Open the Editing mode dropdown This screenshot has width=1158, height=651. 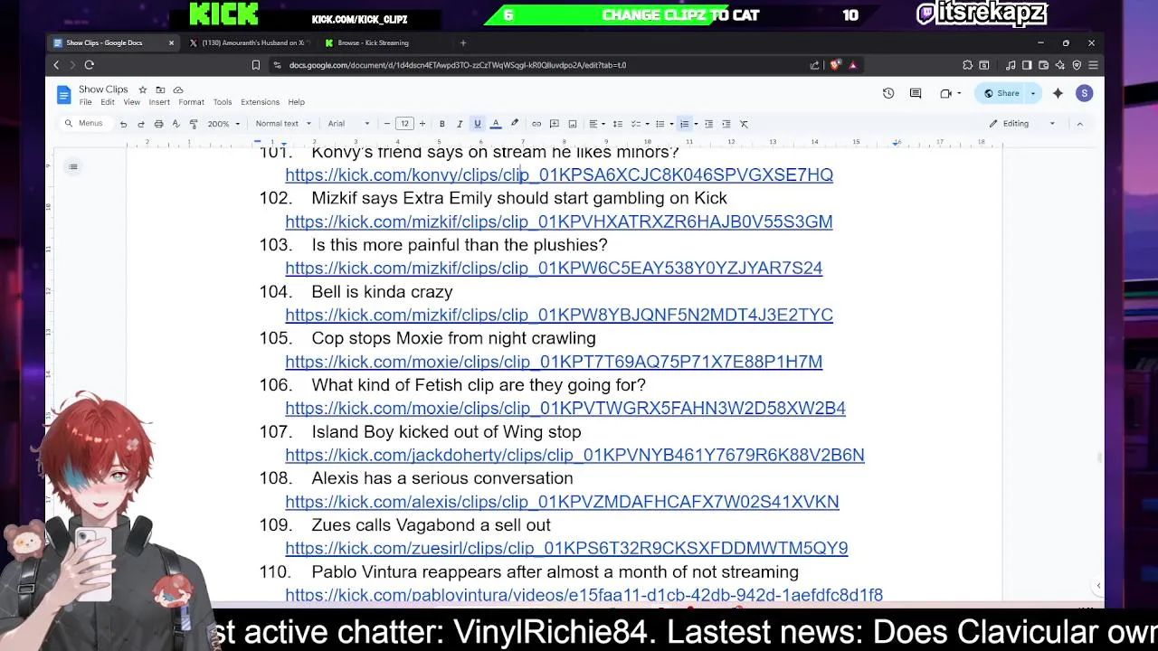coord(1022,124)
